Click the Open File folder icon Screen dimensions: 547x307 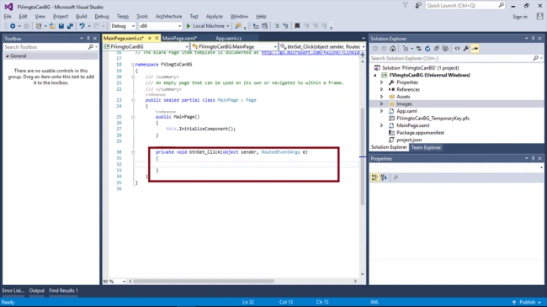(x=52, y=26)
